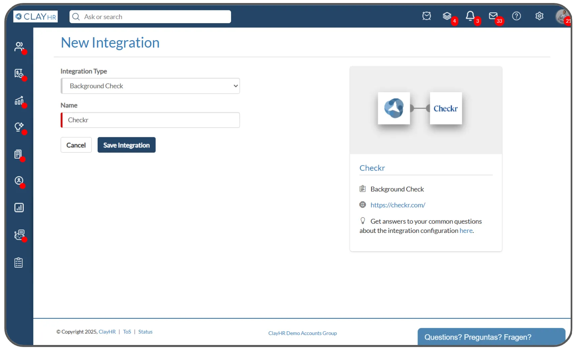Open the user profile avatar
Viewport: 574px width, 348px height.
[562, 16]
